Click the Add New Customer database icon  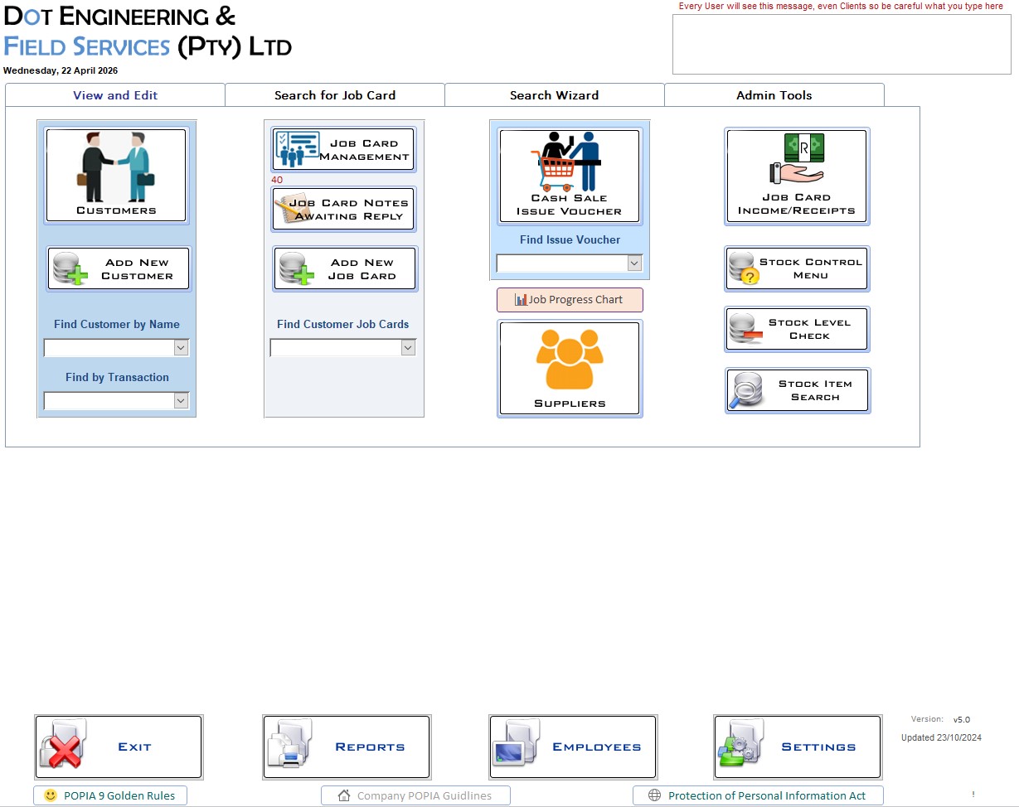tap(70, 269)
